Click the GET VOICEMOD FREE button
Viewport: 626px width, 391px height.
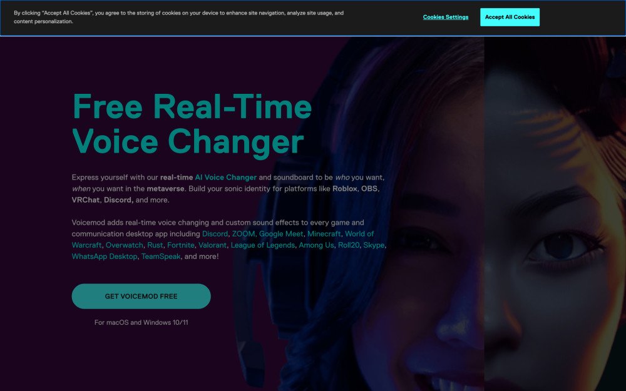(x=141, y=296)
